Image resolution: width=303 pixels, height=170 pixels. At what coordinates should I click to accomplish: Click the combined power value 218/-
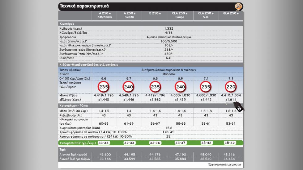[169, 50]
